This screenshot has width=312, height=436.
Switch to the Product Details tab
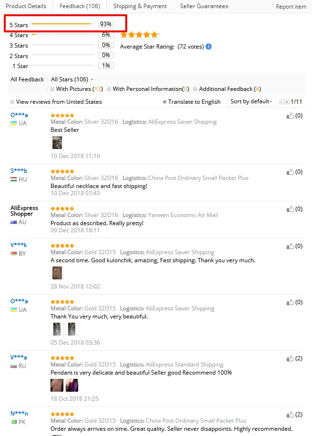26,6
